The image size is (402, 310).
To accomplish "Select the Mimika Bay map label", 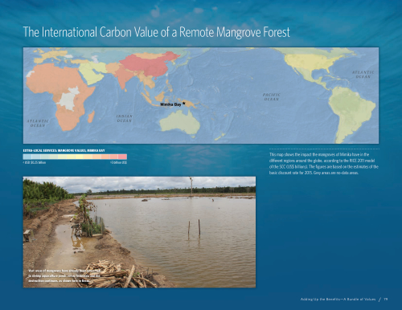I will (x=170, y=104).
